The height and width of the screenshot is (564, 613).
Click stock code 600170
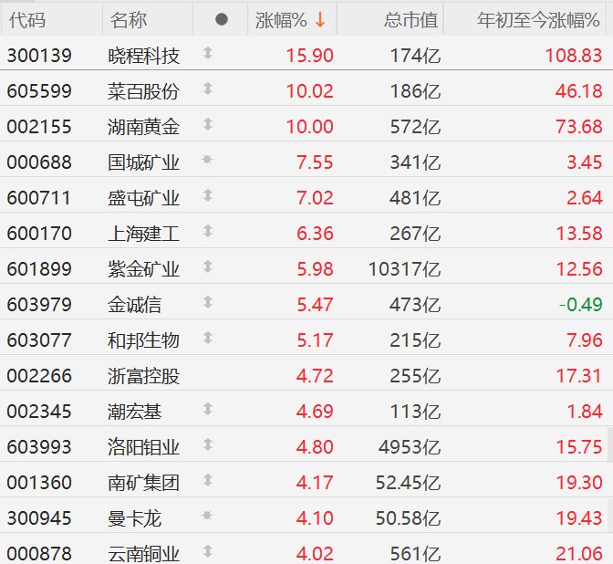(x=39, y=234)
